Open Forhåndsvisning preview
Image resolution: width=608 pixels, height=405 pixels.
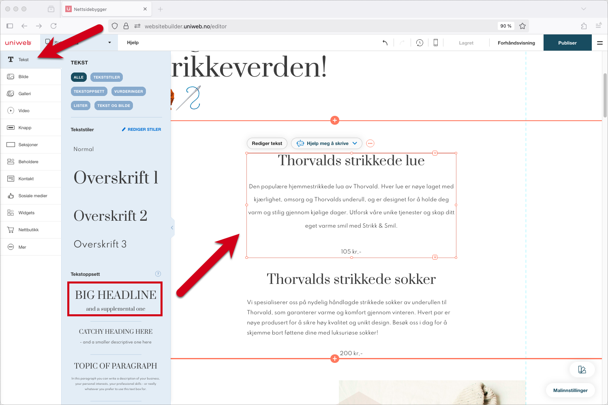tap(516, 43)
